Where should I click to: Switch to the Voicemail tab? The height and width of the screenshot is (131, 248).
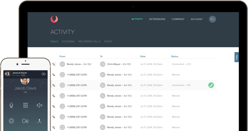[x=68, y=41]
